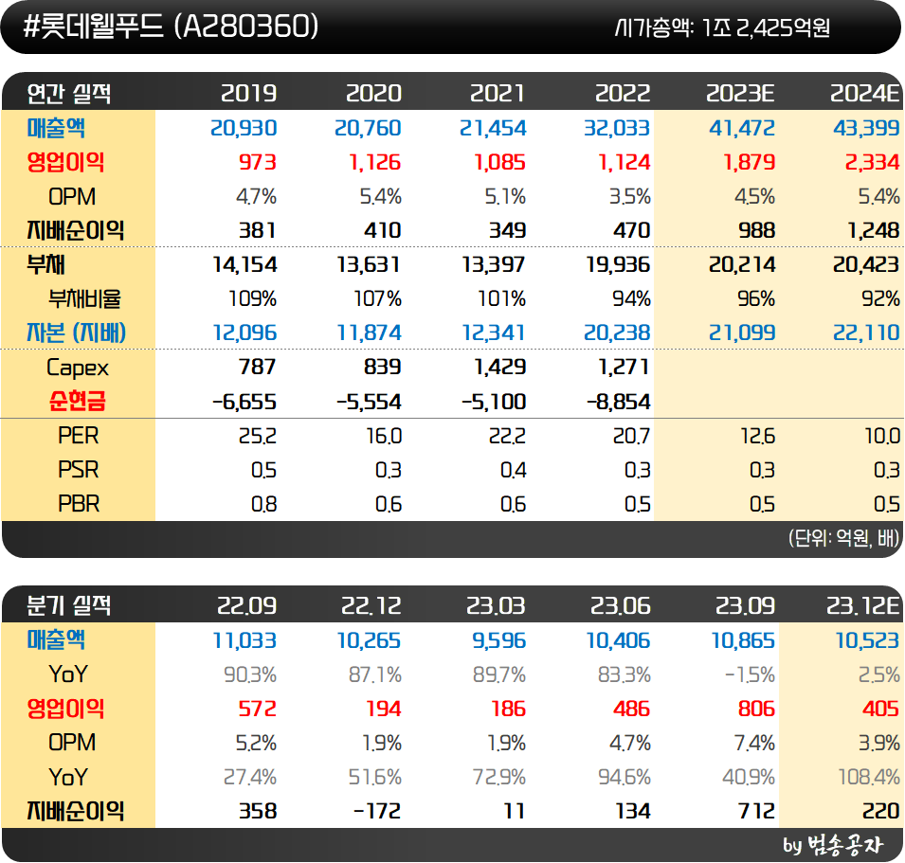Select the 2024E equity value 22,110
Viewport: 905px width, 863px height.
[866, 333]
